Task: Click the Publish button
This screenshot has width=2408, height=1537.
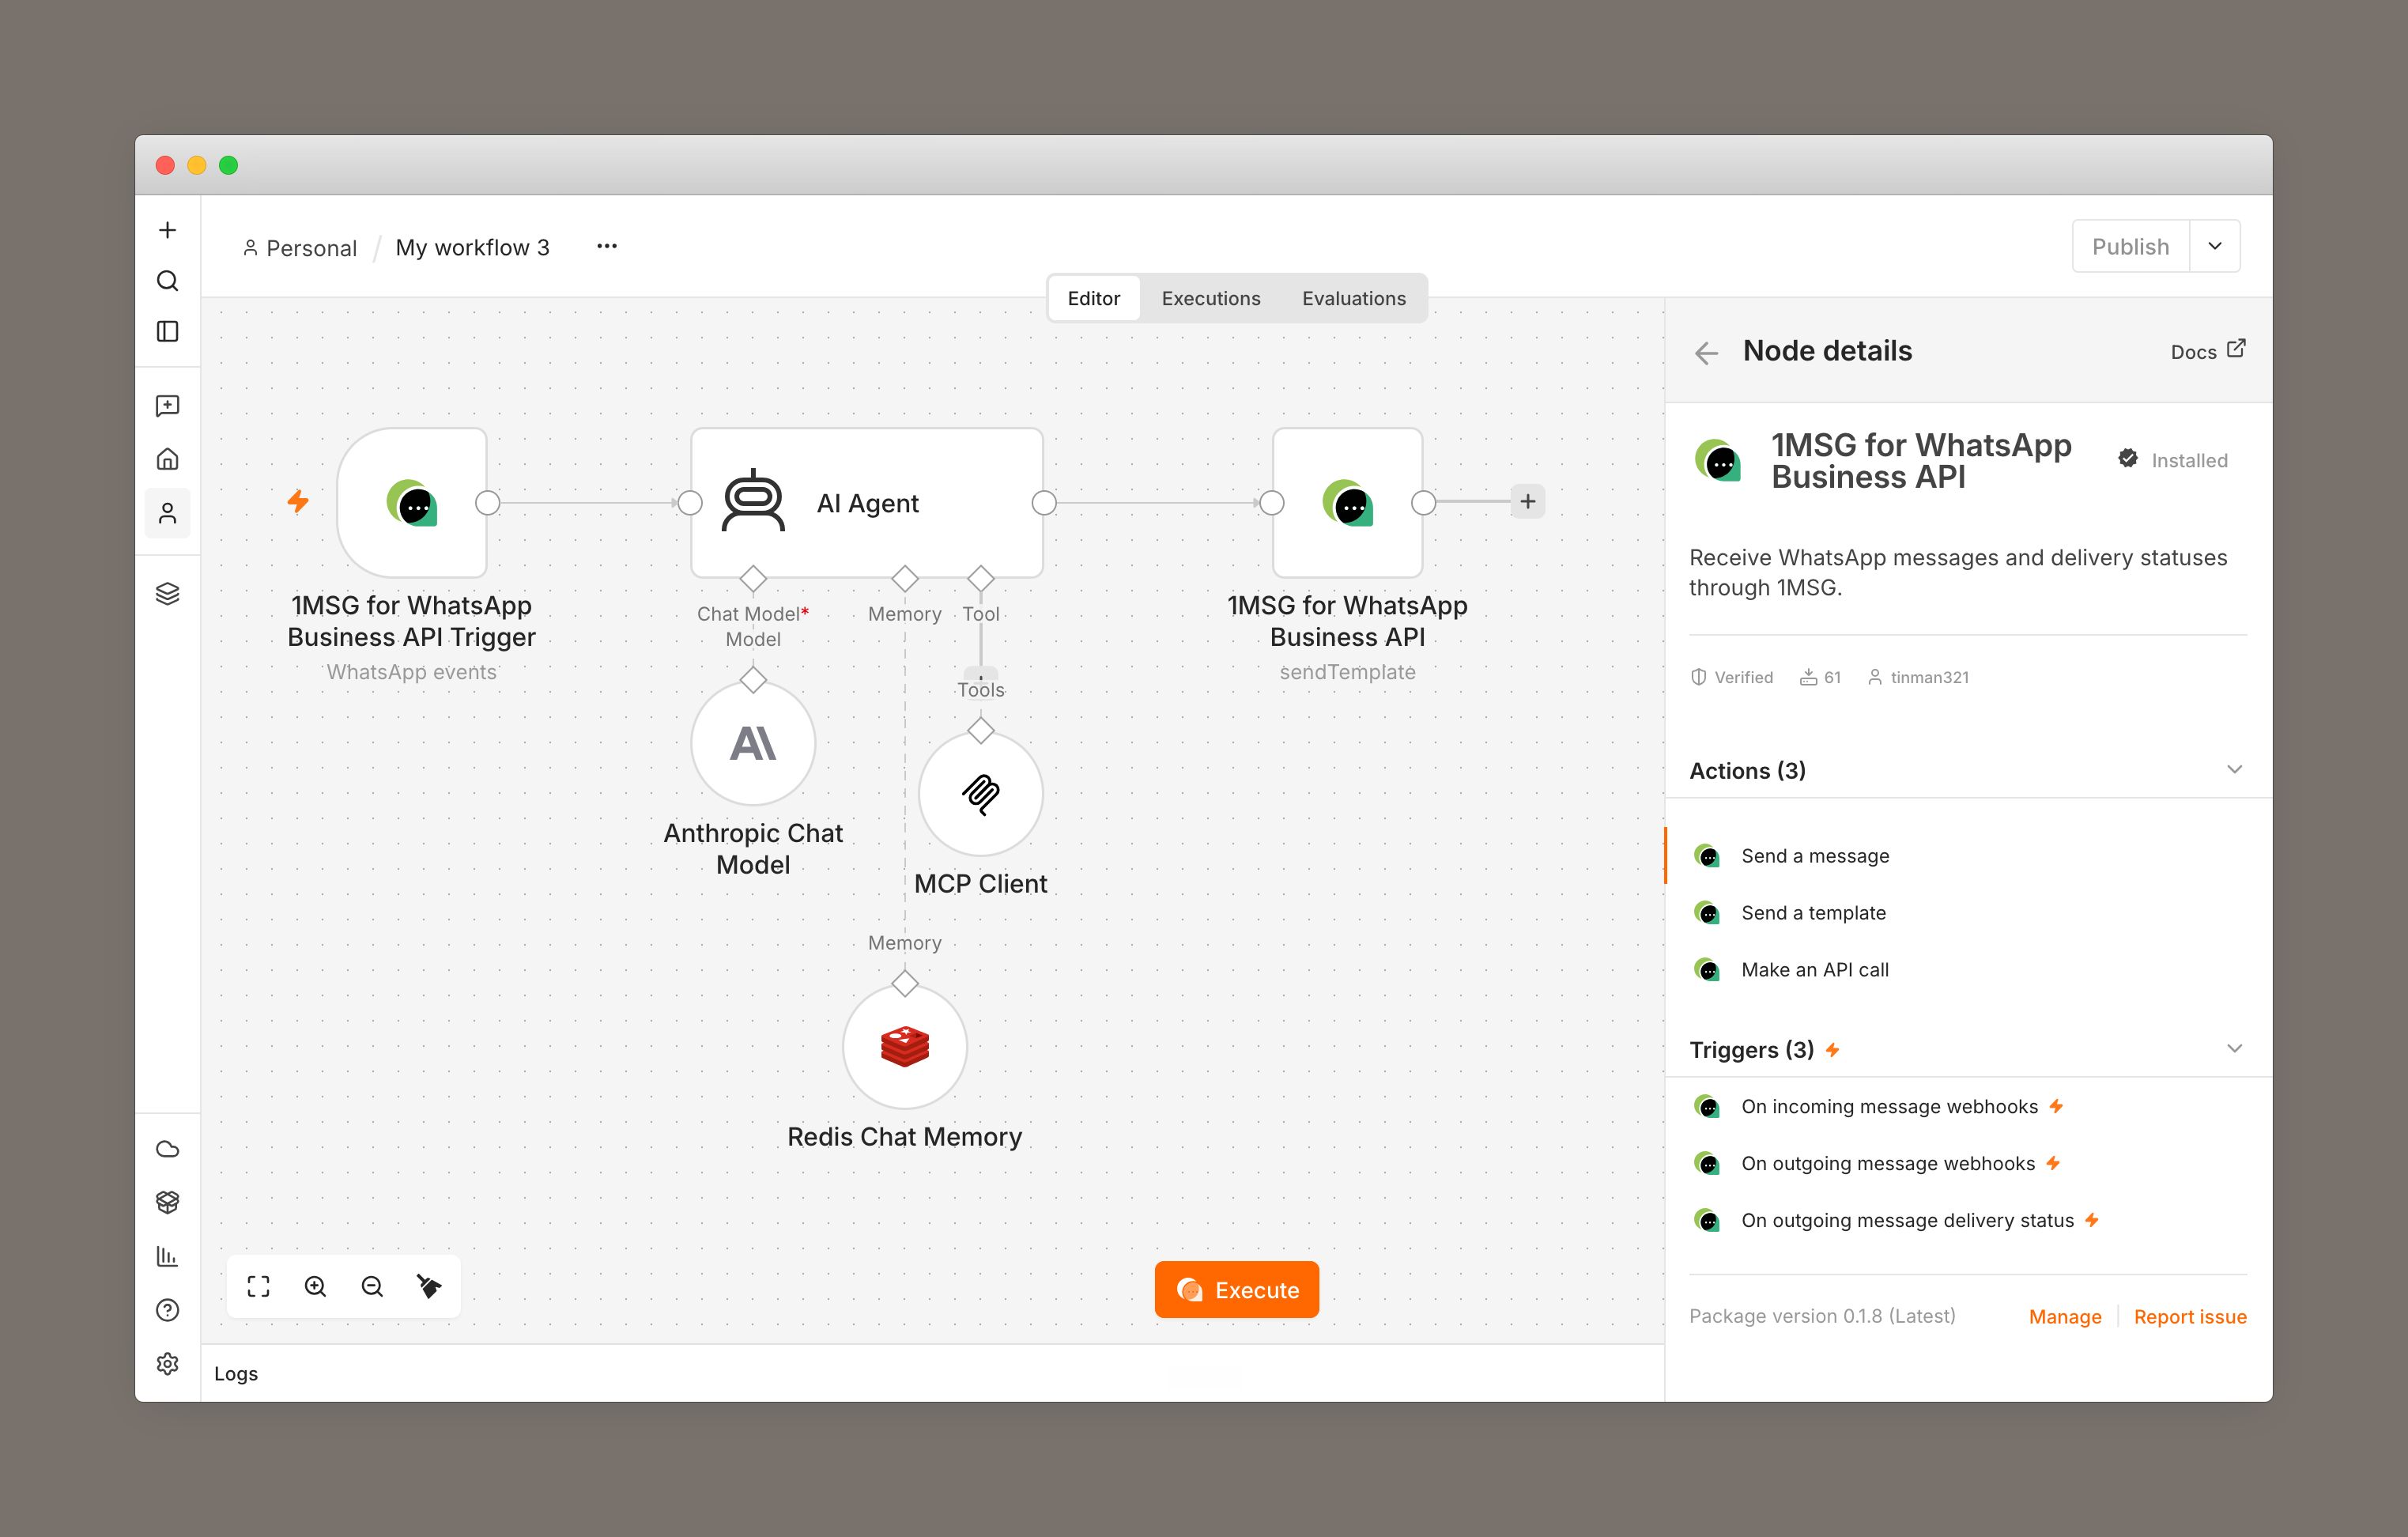Action: coord(2131,246)
